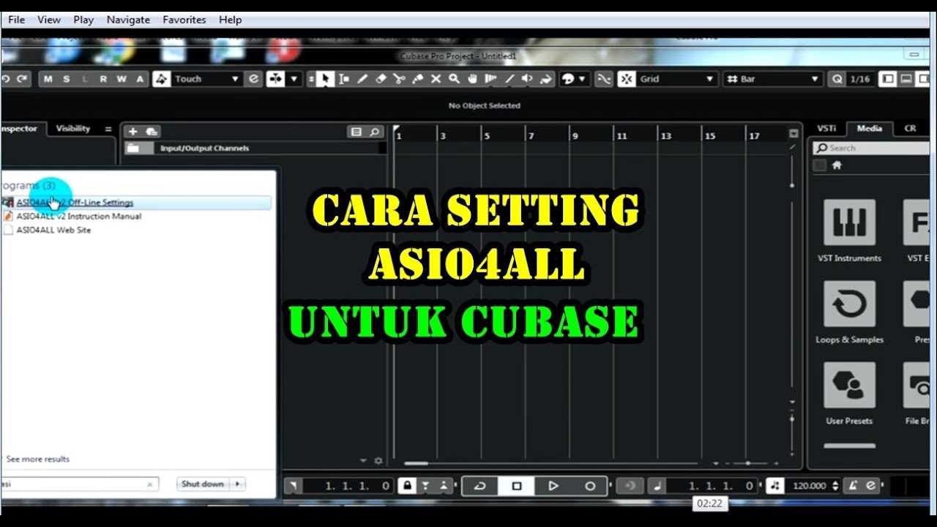Screen dimensions: 937x527
Task: Open the track list arrow beside settings gear
Action: pyautogui.click(x=364, y=461)
